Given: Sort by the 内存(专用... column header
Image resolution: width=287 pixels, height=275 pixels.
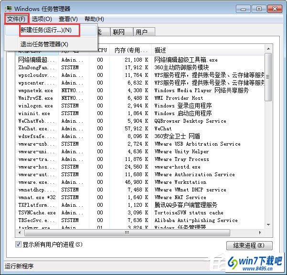Looking at the screenshot, I should (131, 50).
